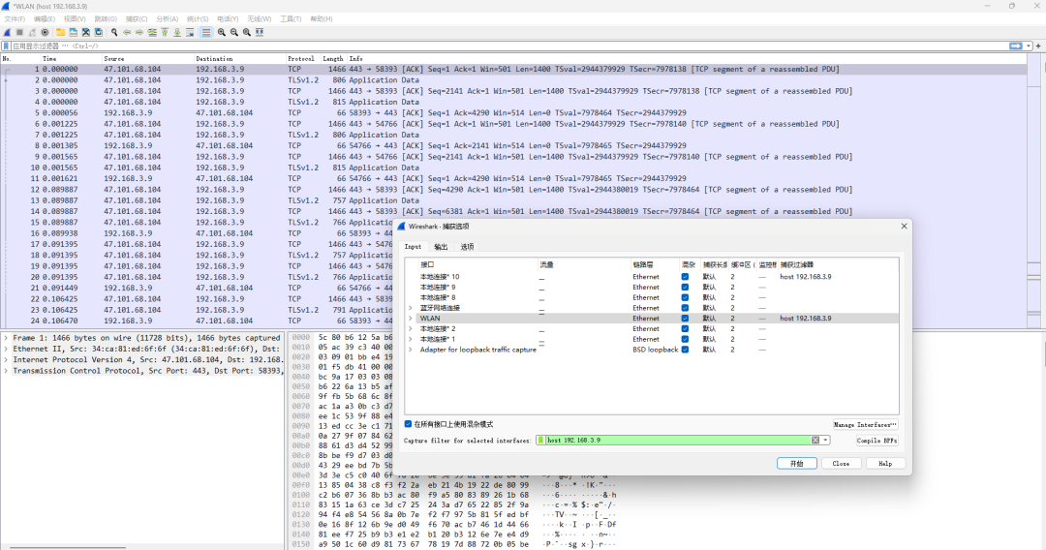The height and width of the screenshot is (550, 1046).
Task: Toggle promiscuous mode on all interfaces checkbox
Action: (409, 424)
